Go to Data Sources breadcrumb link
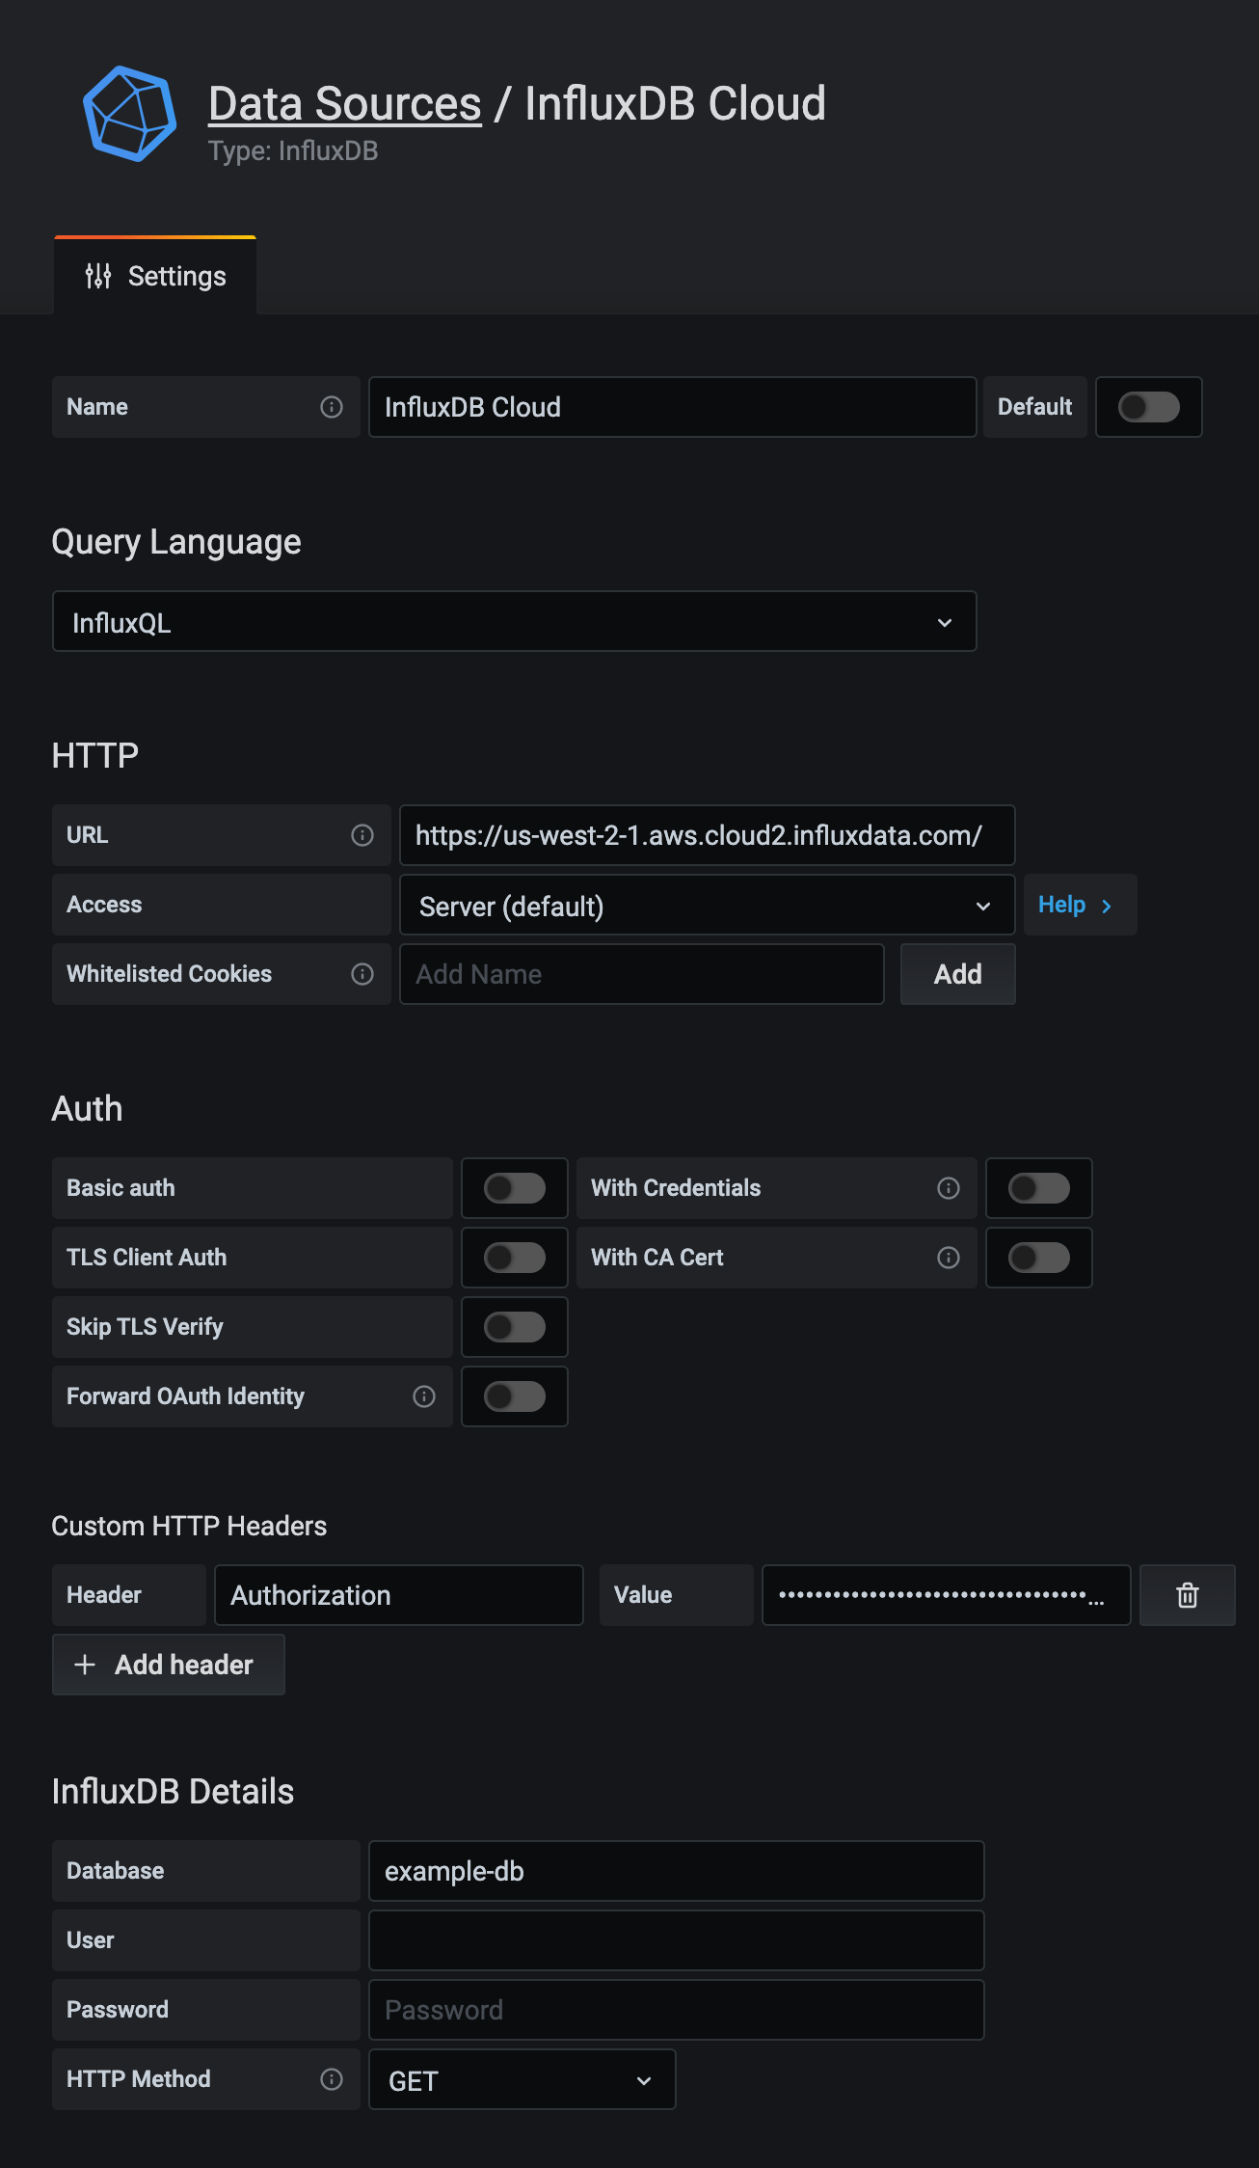1259x2168 pixels. pos(345,104)
